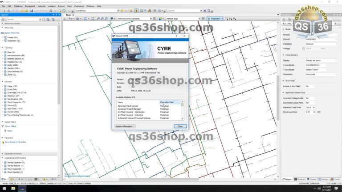Image resolution: width=342 pixels, height=192 pixels.
Task: Click the Properties panel menu icon
Action: [x=284, y=20]
